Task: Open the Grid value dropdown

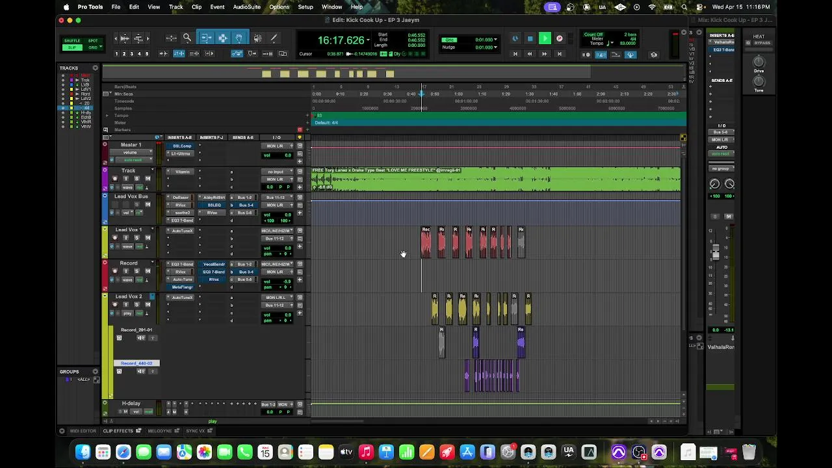Action: [x=495, y=40]
